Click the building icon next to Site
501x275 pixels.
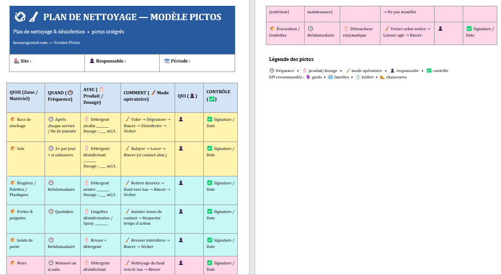click(x=16, y=61)
